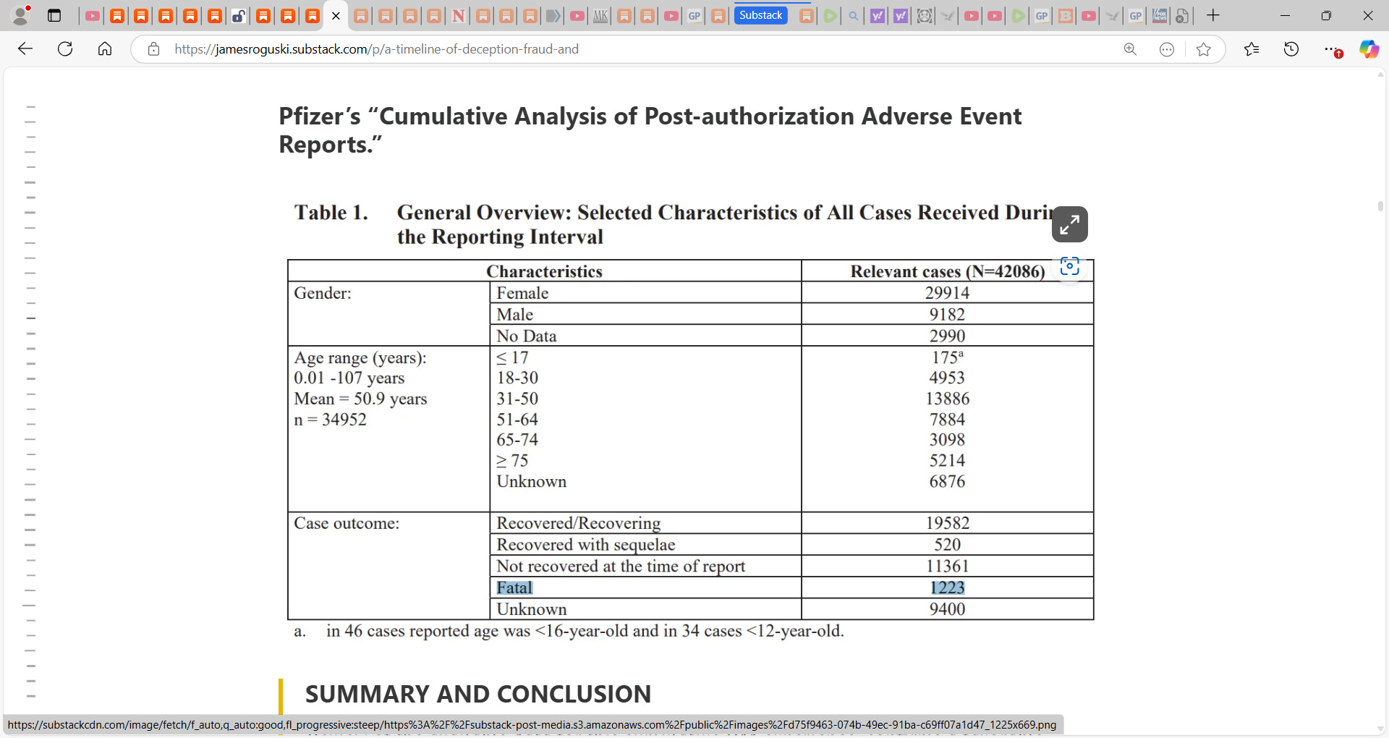The height and width of the screenshot is (738, 1389).
Task: Switch to the magnifier search tab
Action: (x=854, y=16)
